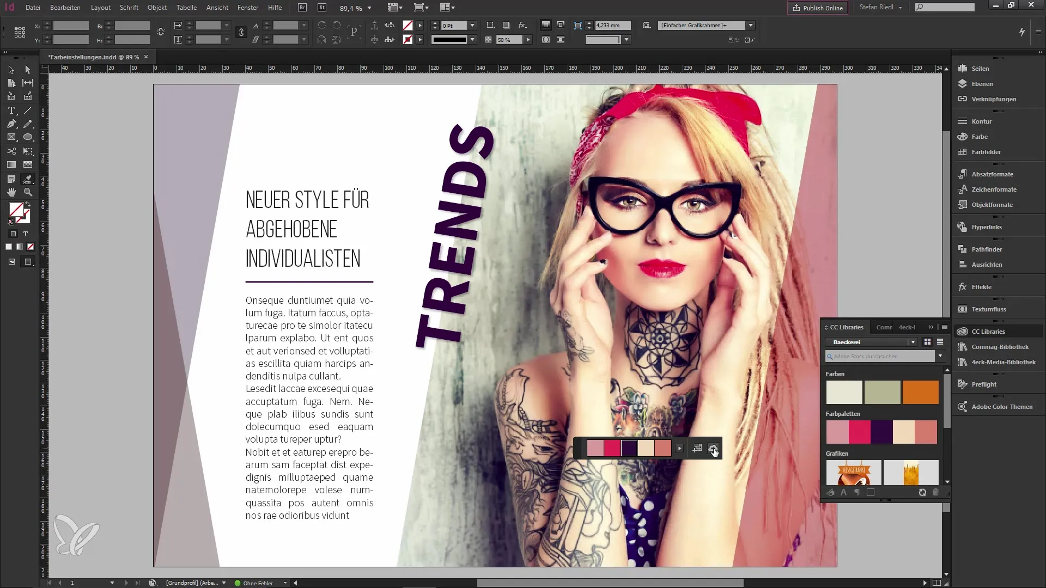Open the Layout menu

[101, 8]
